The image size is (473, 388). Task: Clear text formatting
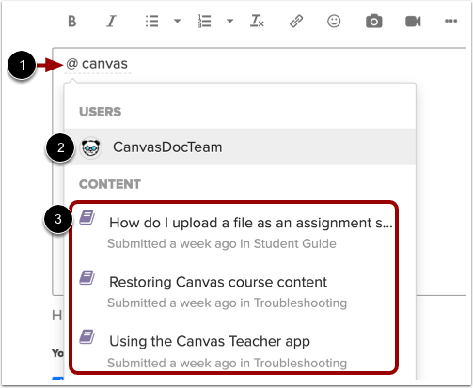(x=257, y=22)
